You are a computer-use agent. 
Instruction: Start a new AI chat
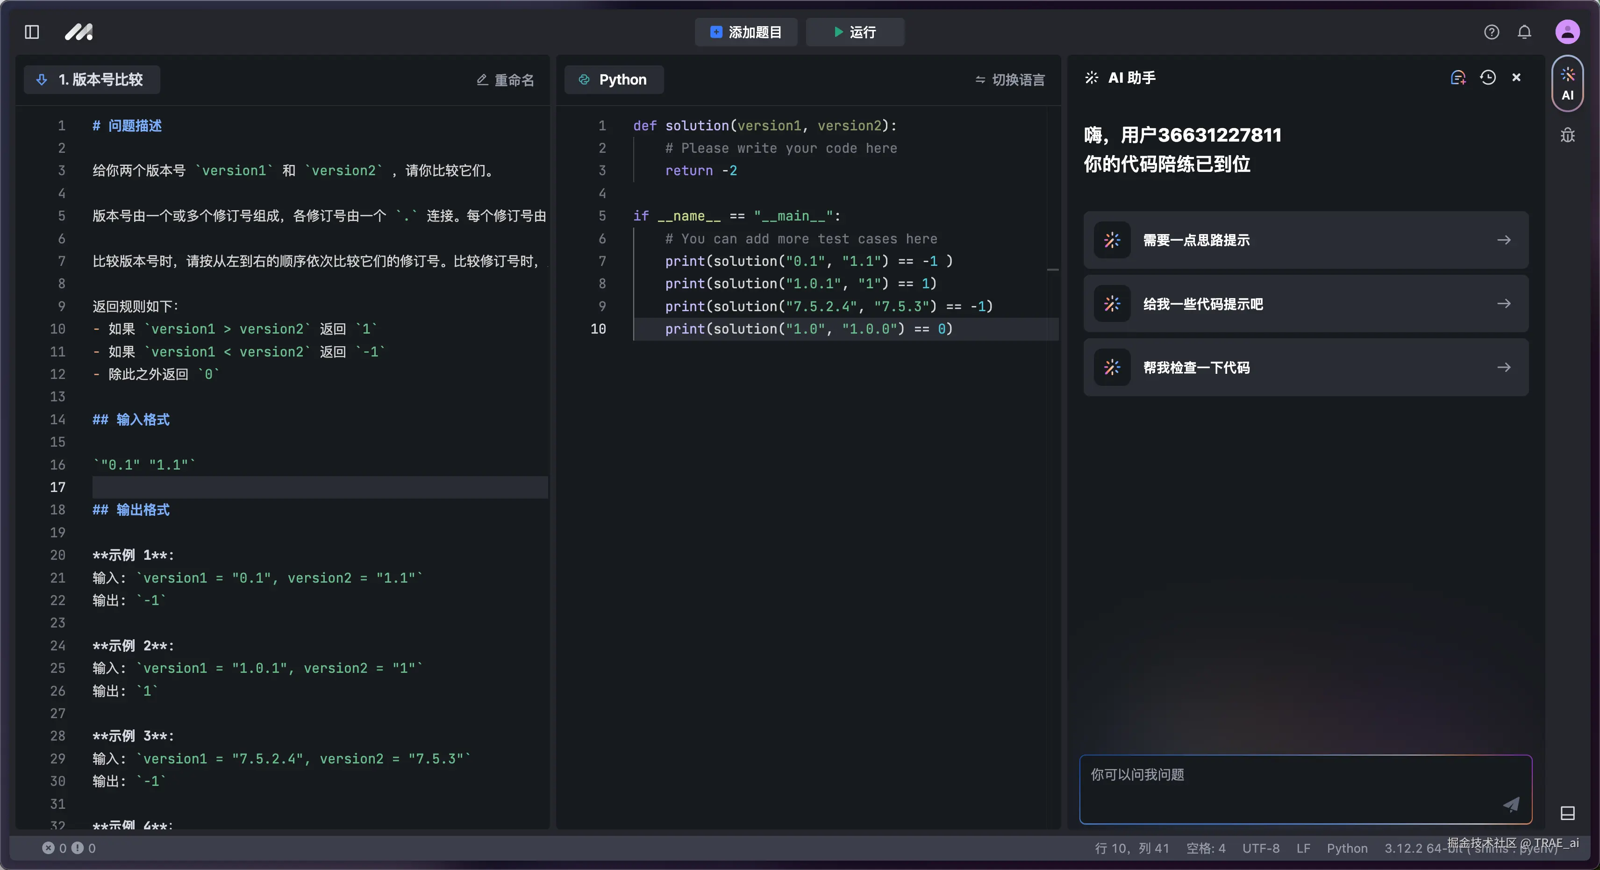1458,78
